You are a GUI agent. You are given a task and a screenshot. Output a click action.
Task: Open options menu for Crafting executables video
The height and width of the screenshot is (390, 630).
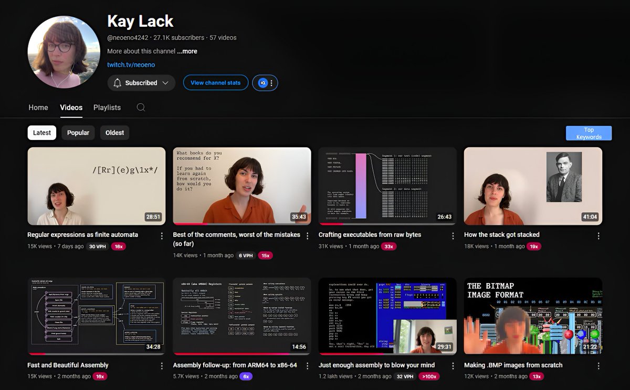(453, 236)
